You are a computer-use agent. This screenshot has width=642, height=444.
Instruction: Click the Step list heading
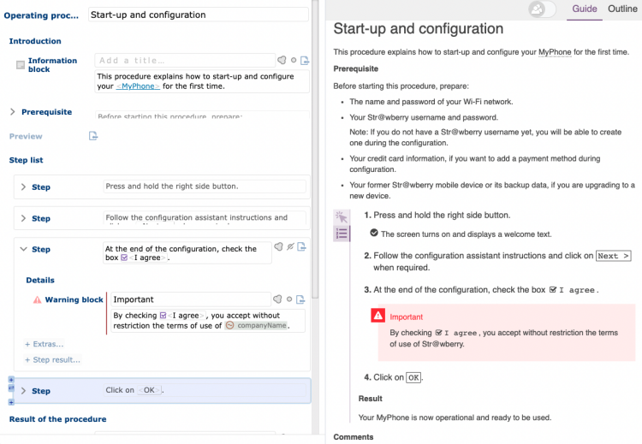pos(27,160)
